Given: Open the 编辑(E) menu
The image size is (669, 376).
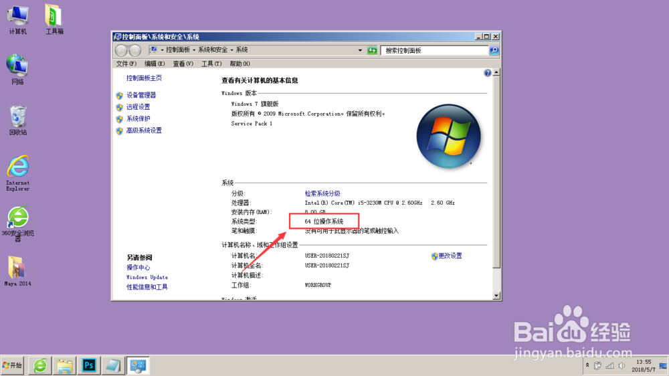Looking at the screenshot, I should tap(155, 64).
